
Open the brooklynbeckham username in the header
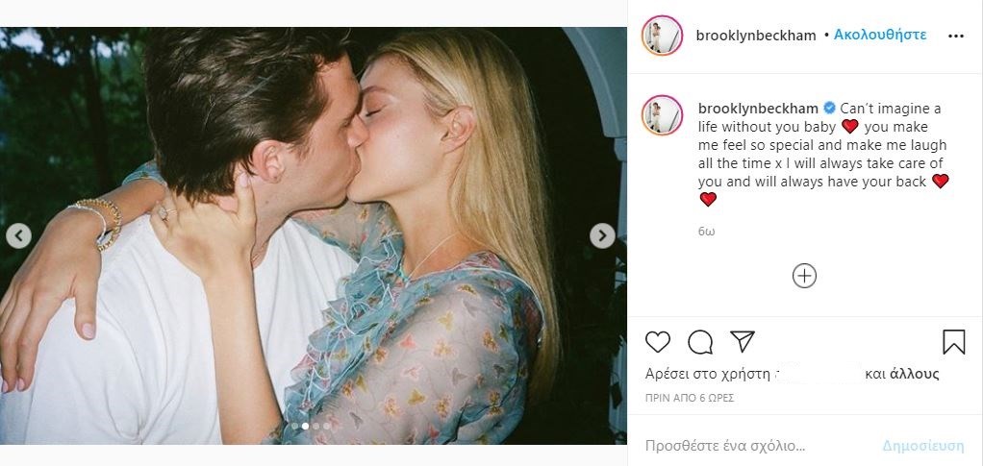[x=755, y=35]
